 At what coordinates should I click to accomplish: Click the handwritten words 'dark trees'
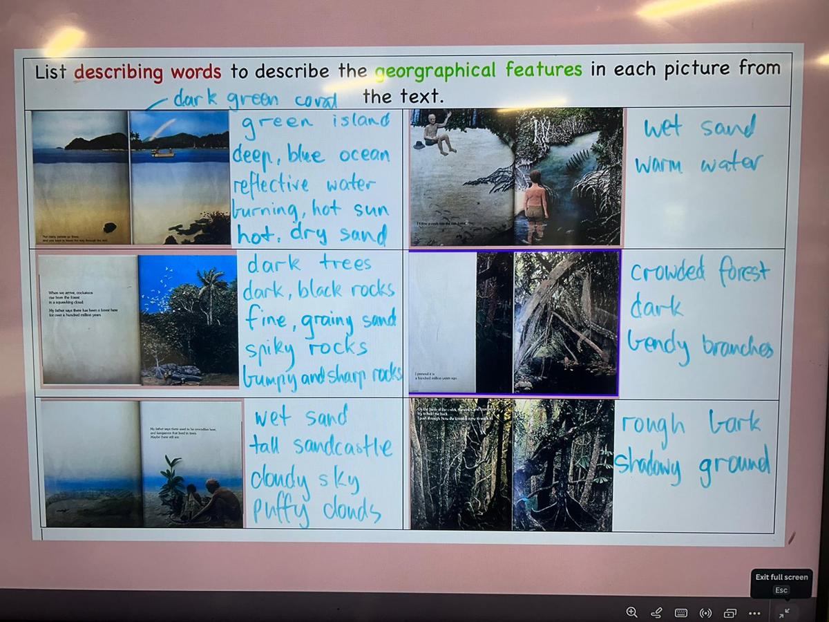(x=309, y=263)
